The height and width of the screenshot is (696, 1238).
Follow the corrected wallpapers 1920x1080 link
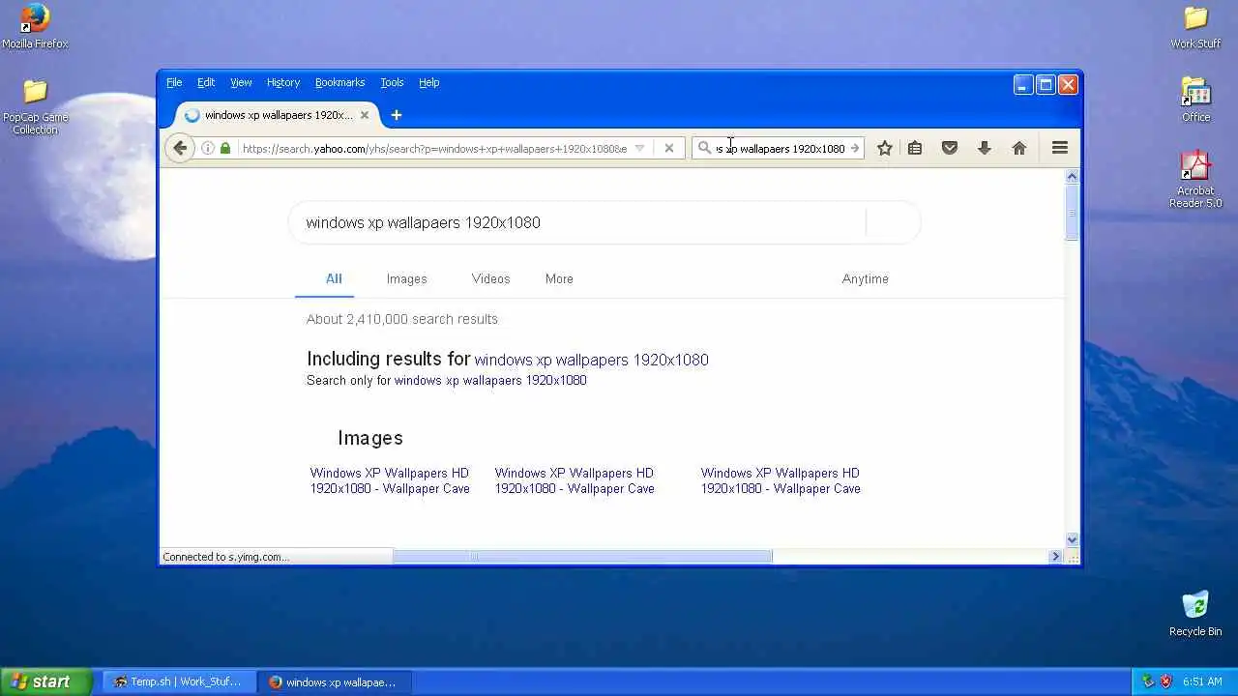(x=591, y=360)
